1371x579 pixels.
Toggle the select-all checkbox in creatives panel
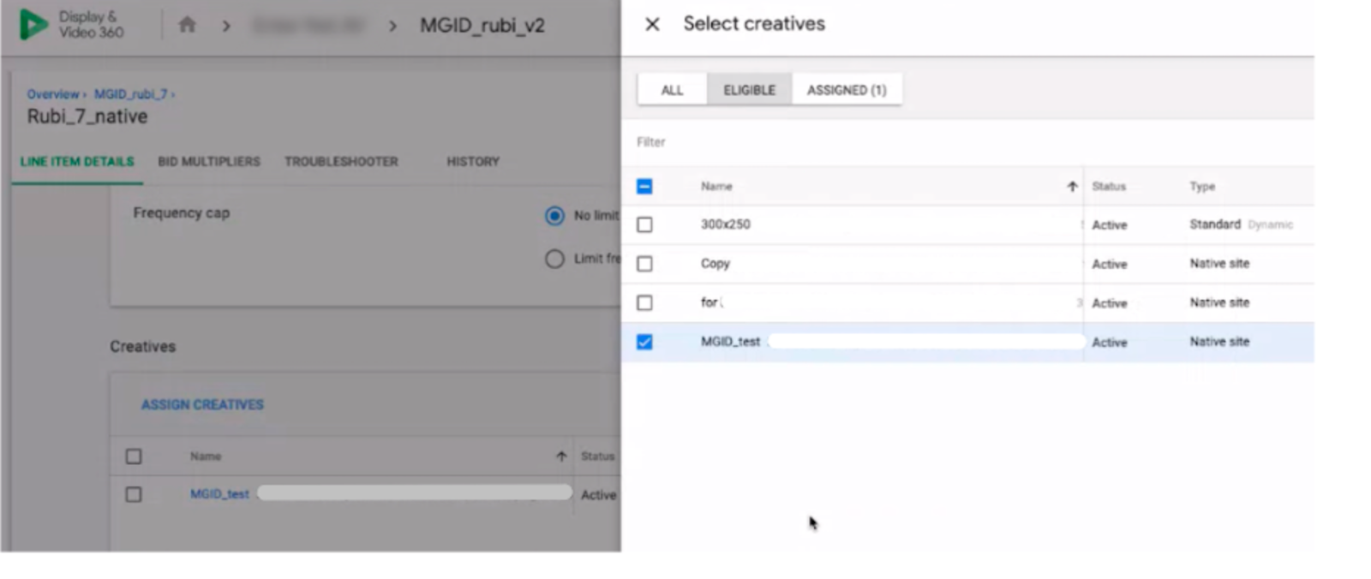point(644,187)
